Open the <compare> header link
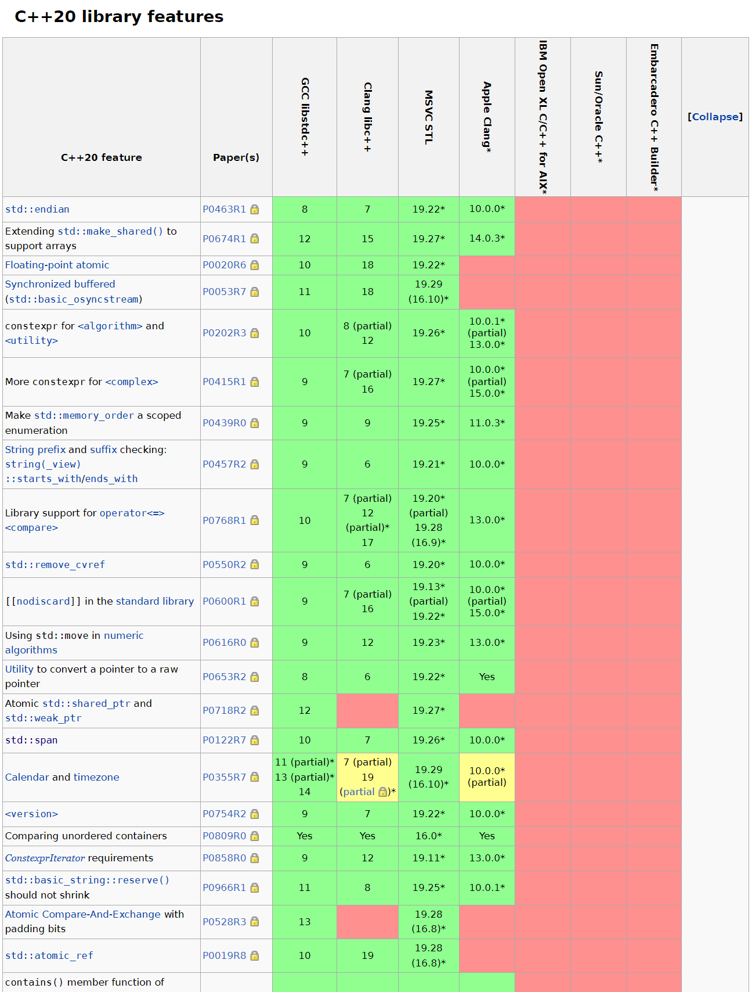 (x=31, y=527)
